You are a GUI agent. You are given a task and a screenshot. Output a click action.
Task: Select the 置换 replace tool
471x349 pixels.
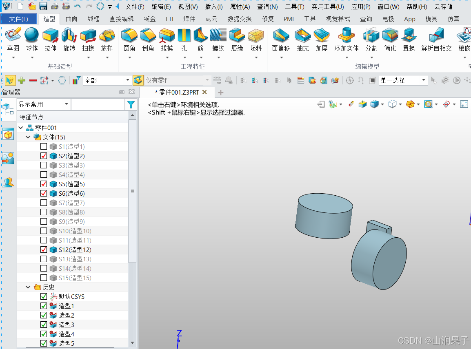[x=409, y=40]
